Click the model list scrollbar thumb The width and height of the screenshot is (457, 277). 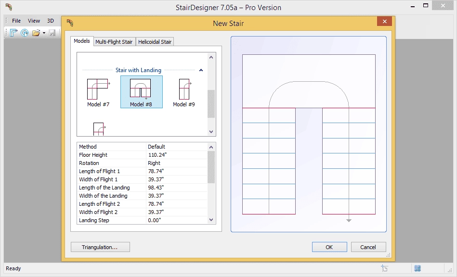(211, 104)
